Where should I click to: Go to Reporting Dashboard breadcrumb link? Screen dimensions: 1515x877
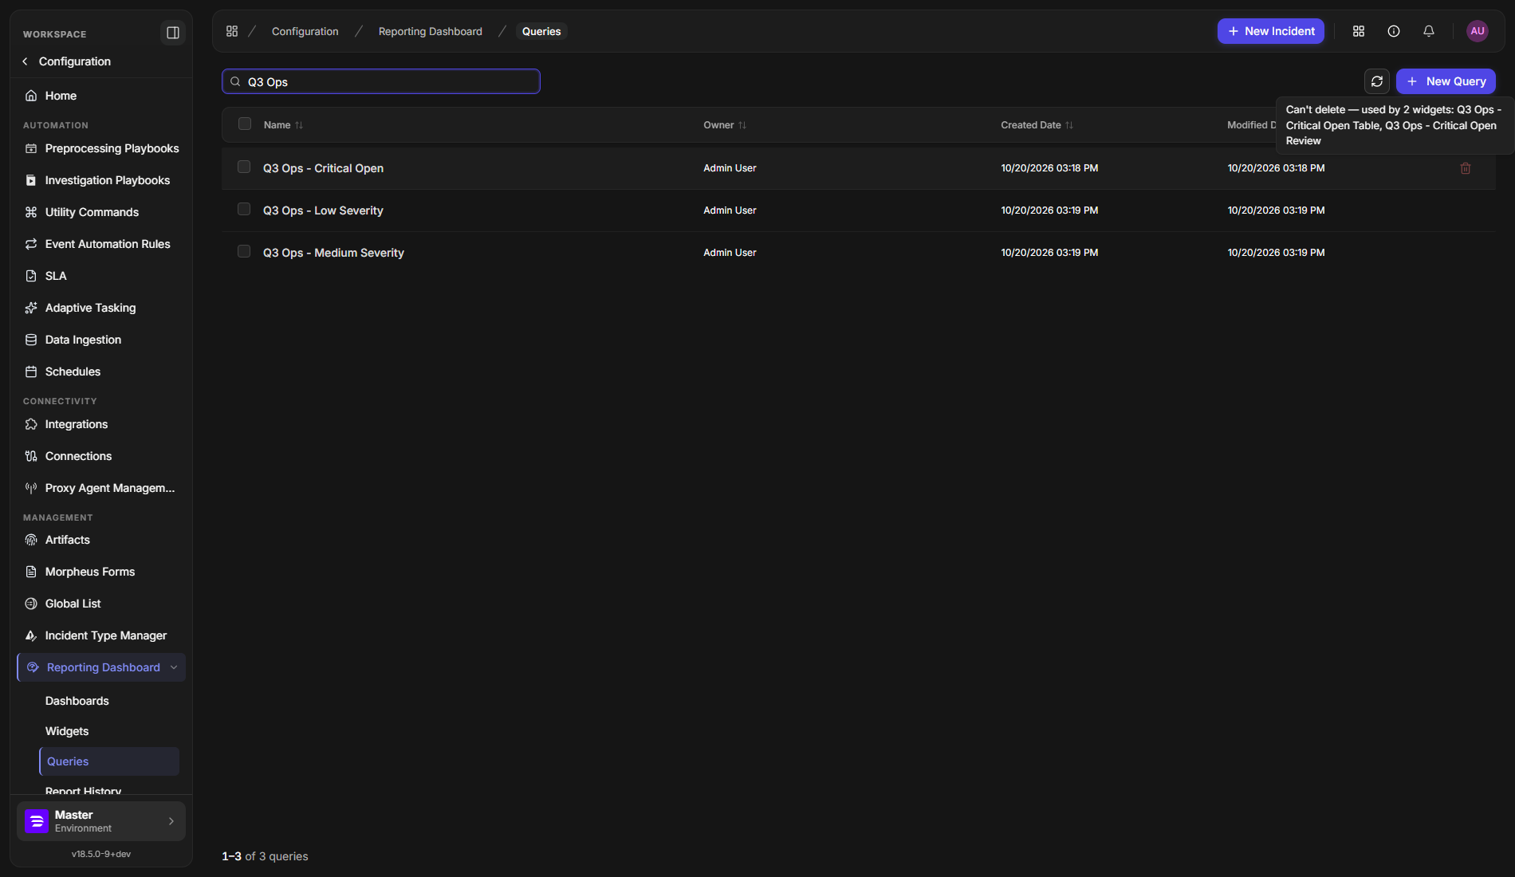pos(431,31)
